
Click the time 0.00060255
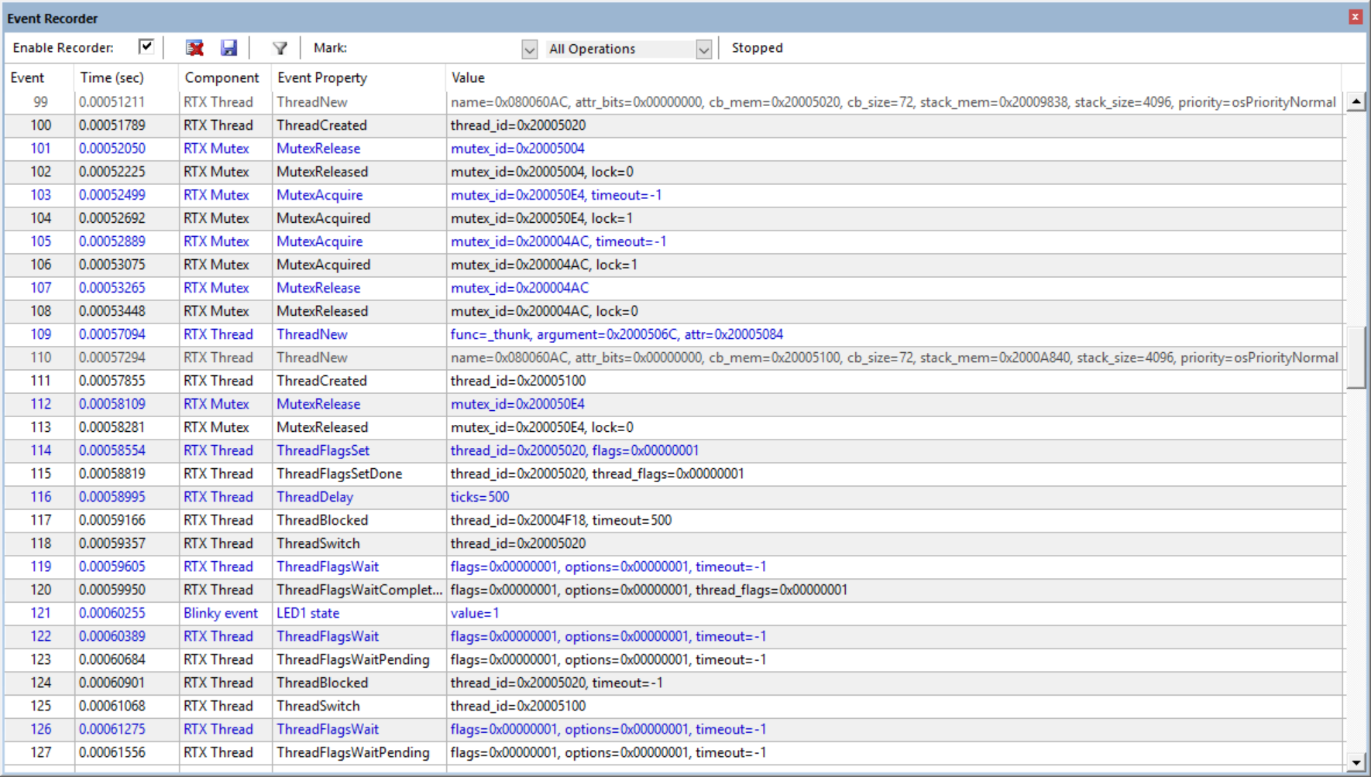click(112, 613)
